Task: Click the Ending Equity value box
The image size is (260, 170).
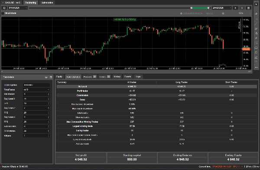Action: point(233,158)
